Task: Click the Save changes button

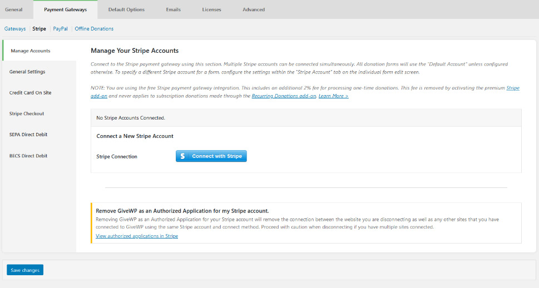Action: point(25,270)
